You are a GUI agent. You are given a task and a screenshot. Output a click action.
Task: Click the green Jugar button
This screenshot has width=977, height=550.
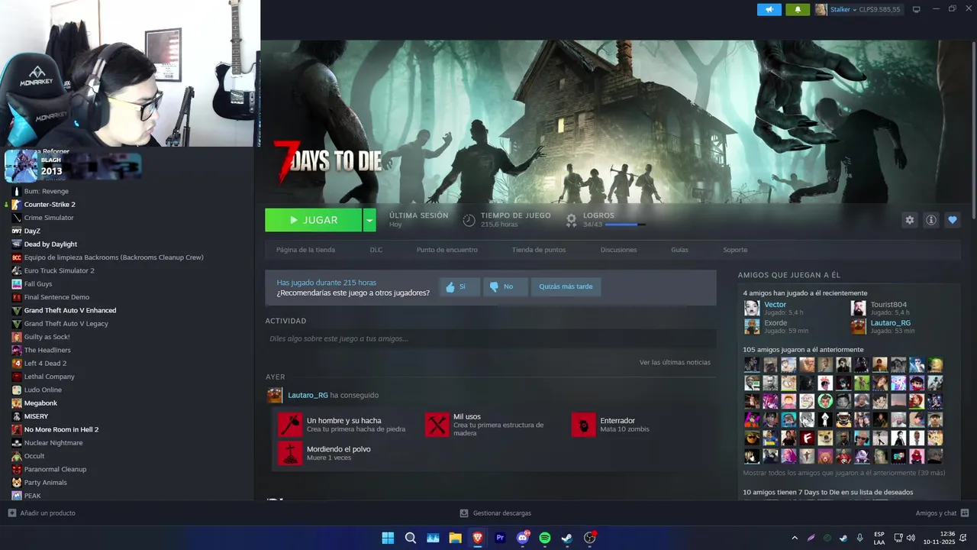pos(314,220)
